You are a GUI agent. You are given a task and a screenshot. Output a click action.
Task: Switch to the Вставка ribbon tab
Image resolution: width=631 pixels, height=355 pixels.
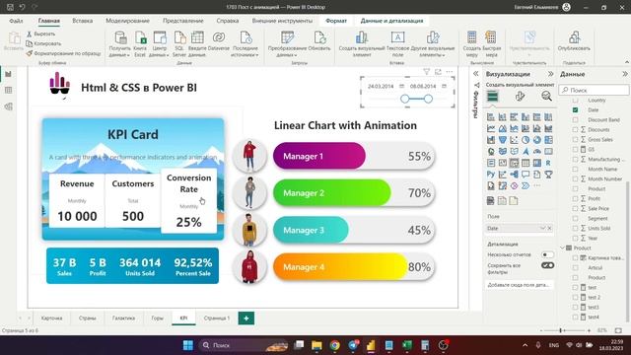click(x=83, y=21)
